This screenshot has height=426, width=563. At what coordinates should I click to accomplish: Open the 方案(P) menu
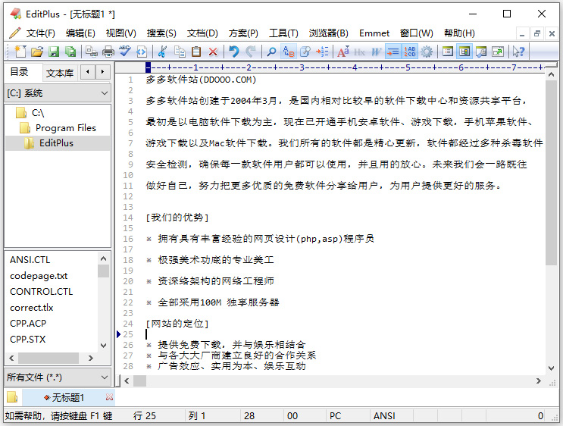tap(243, 33)
